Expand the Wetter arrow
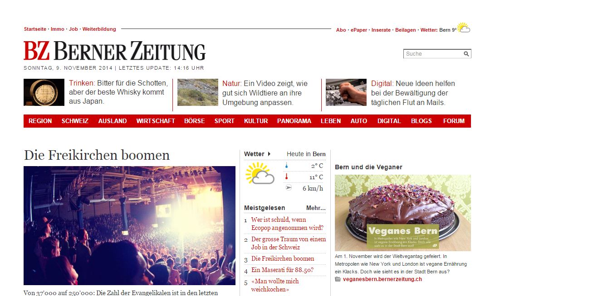This screenshot has width=608, height=296. pos(269,154)
